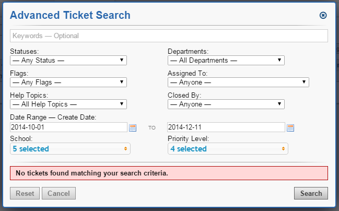The height and width of the screenshot is (211, 339).
Task: Expand the Assigned To dropdown
Action: [x=238, y=82]
